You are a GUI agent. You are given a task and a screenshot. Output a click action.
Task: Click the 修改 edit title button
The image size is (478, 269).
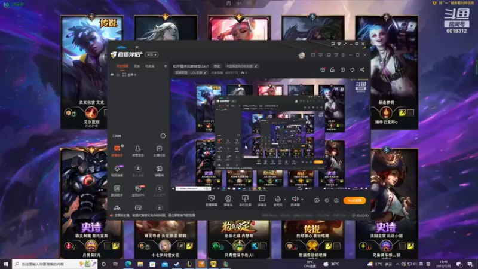pos(217,66)
